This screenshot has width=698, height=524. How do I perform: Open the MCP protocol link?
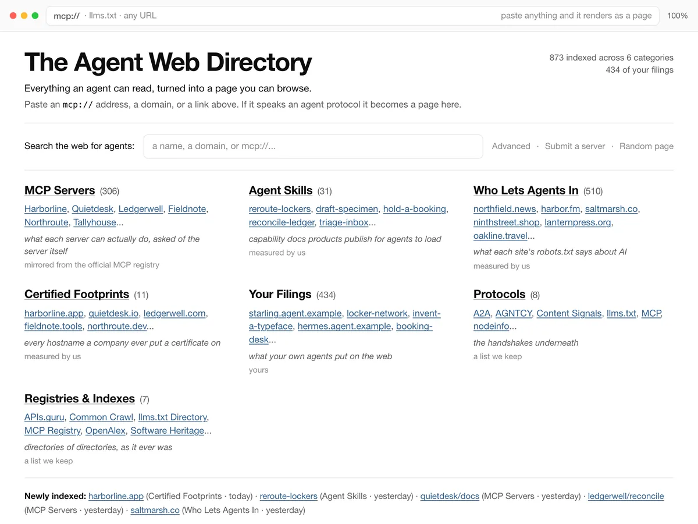coord(651,313)
